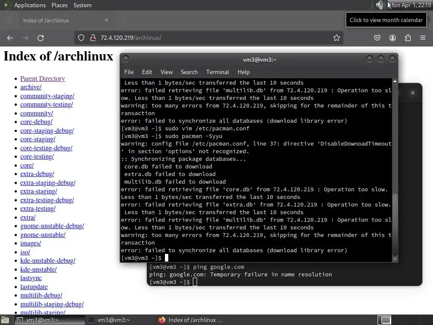Open the Pocket save icon

(x=377, y=38)
